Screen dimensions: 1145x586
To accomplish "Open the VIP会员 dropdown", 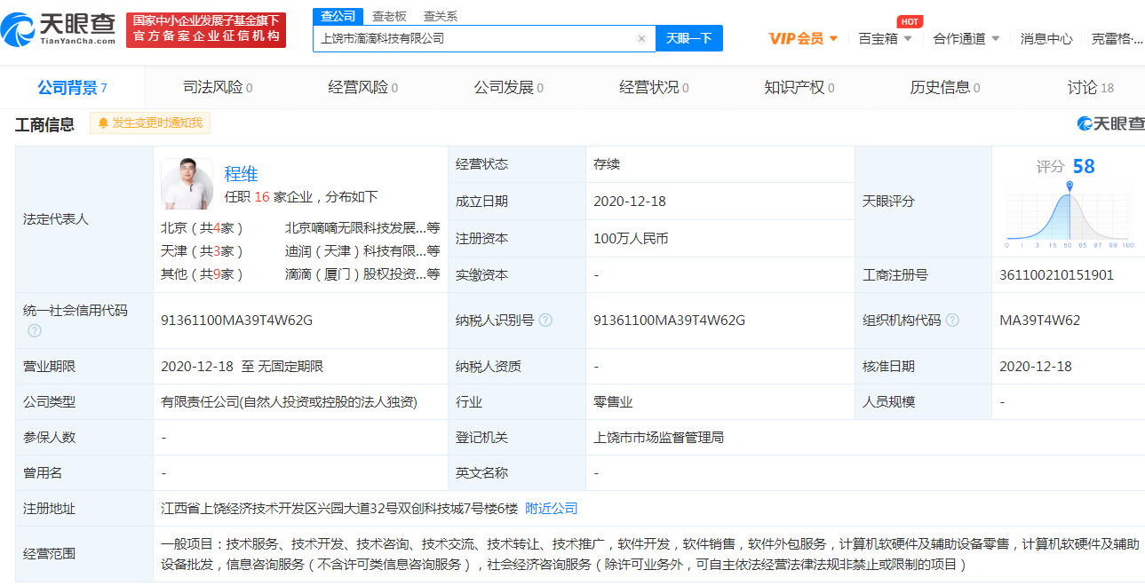I will pyautogui.click(x=803, y=38).
